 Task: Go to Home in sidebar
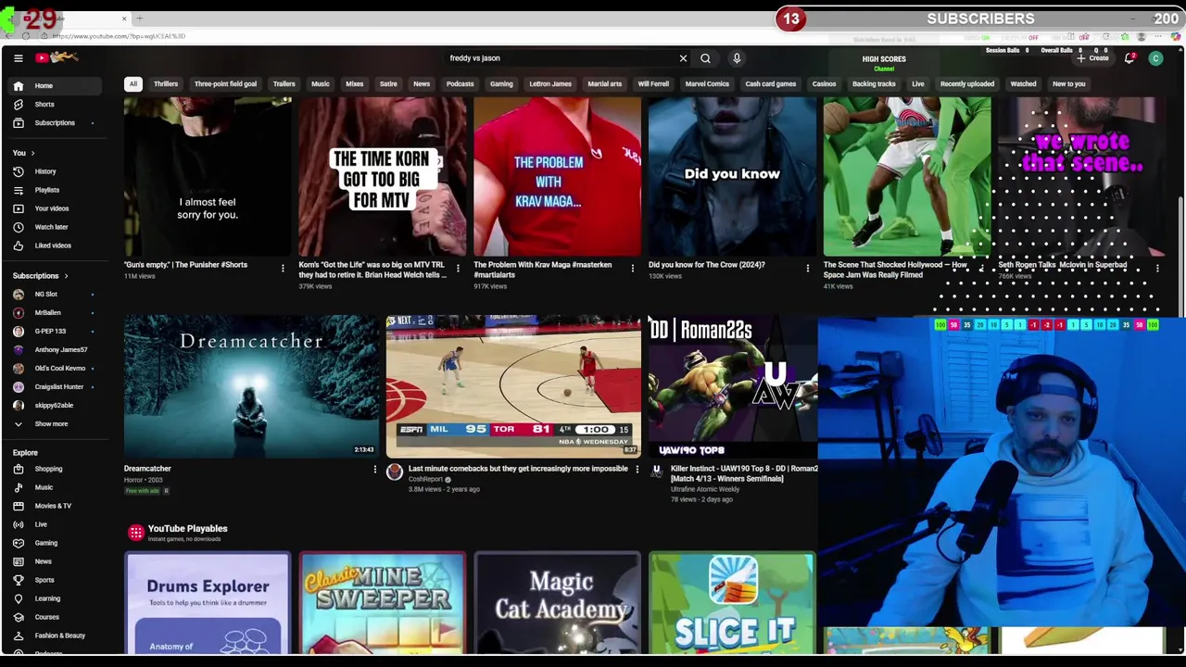(x=56, y=85)
